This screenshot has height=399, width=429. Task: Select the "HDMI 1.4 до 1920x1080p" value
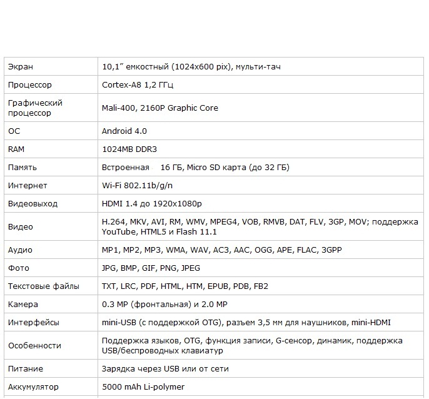tap(152, 204)
